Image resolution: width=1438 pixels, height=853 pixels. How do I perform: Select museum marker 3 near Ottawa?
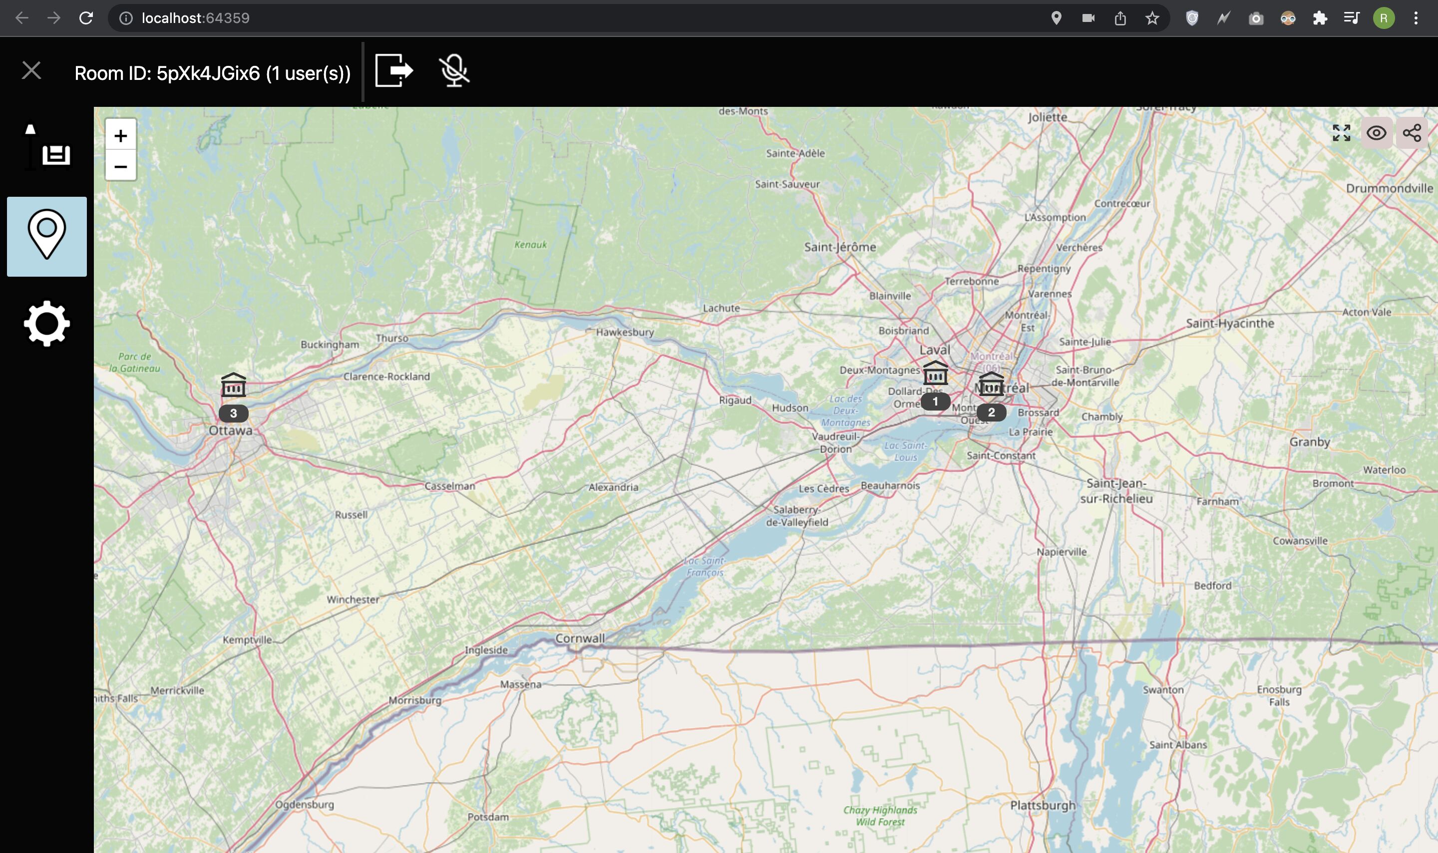[x=233, y=386]
